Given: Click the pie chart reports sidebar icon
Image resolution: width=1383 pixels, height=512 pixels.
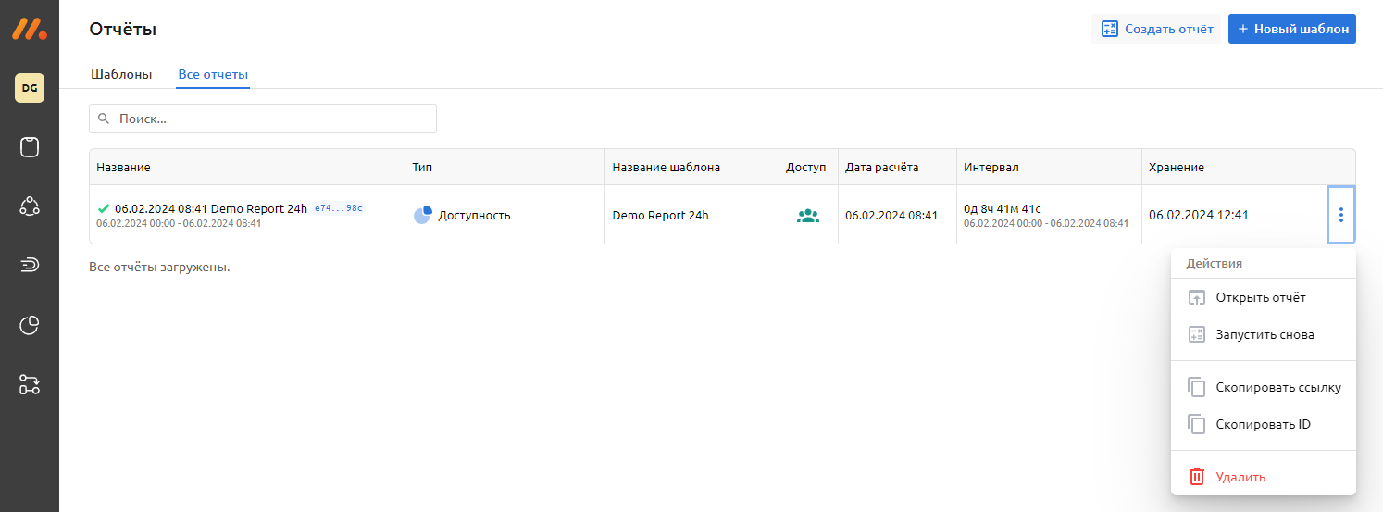Looking at the screenshot, I should coord(30,325).
